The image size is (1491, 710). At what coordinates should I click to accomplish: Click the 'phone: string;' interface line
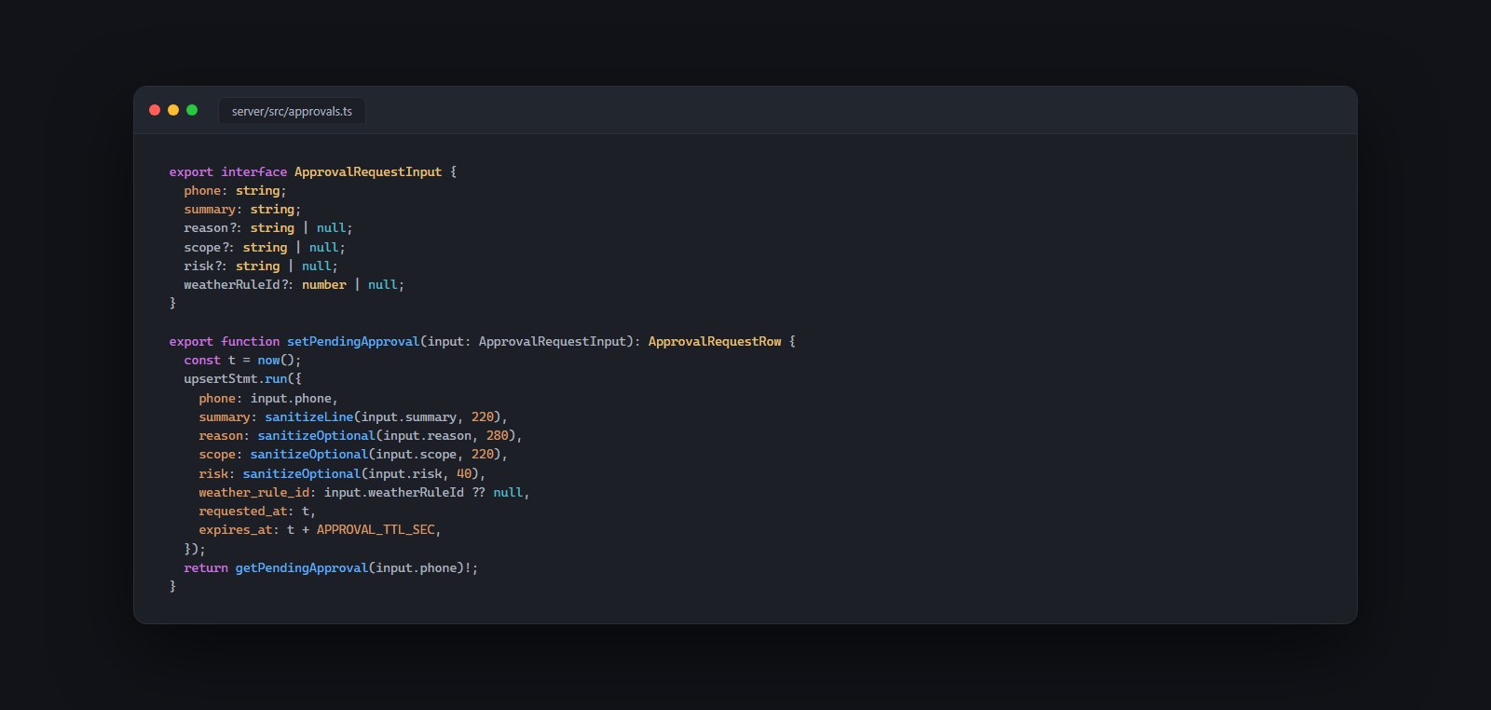[x=235, y=190]
